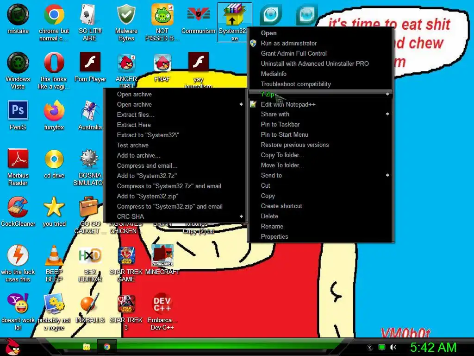Expand the 7-Zip submenu arrow
This screenshot has height=356, width=474.
pos(387,94)
